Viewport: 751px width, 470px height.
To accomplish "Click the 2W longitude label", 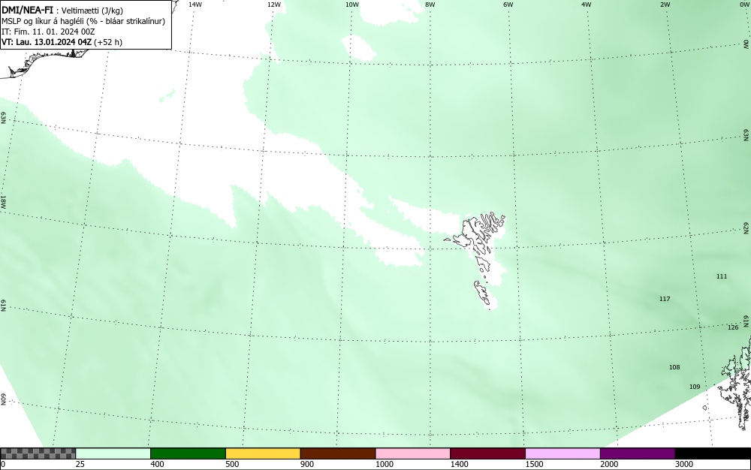I will coord(665,5).
